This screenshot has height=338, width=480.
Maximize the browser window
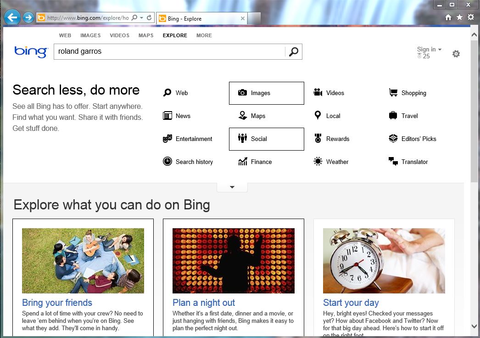coord(452,4)
